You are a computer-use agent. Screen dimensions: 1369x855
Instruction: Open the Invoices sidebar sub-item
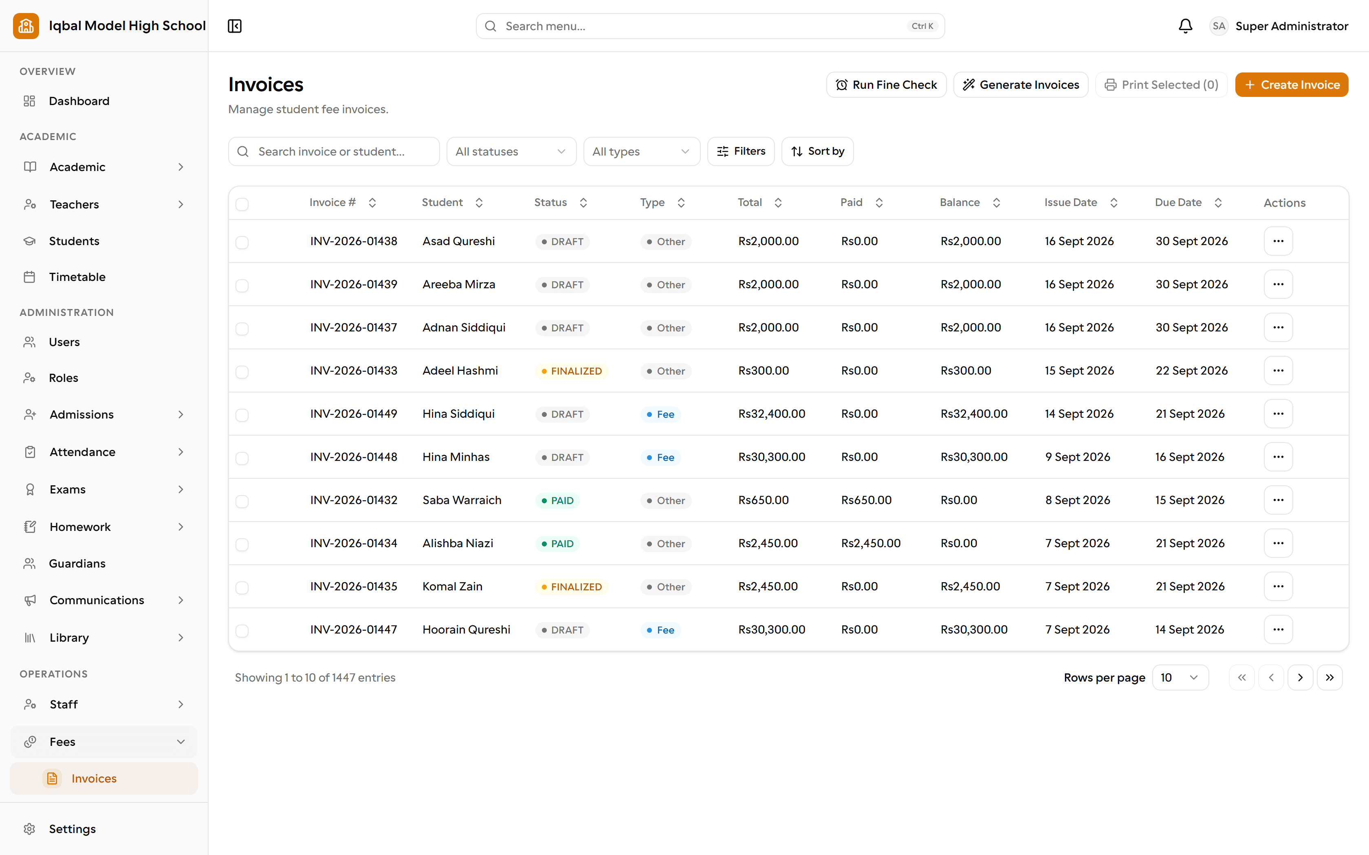[x=104, y=778]
